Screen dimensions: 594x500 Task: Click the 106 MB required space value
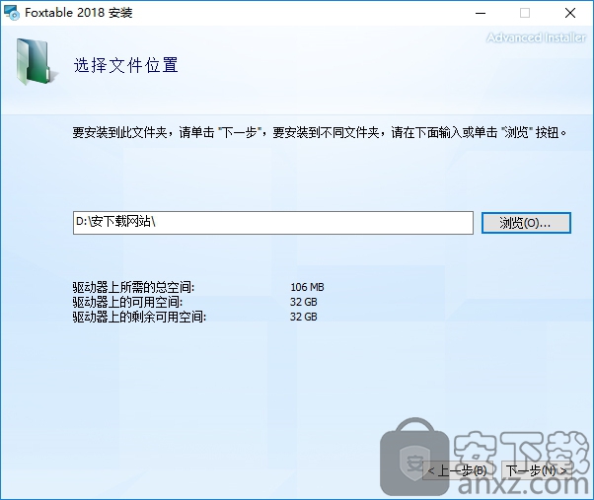click(x=307, y=287)
